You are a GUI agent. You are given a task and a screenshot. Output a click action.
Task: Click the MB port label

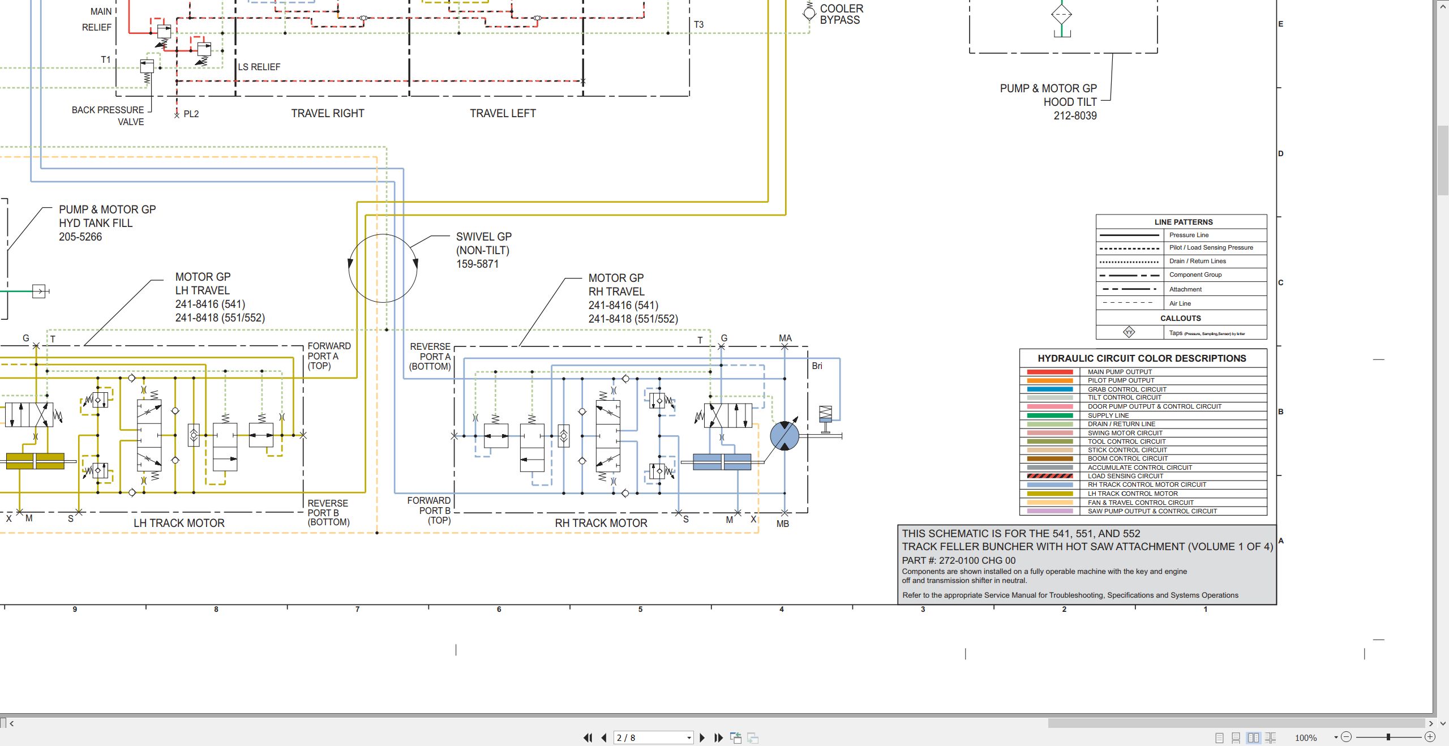783,524
